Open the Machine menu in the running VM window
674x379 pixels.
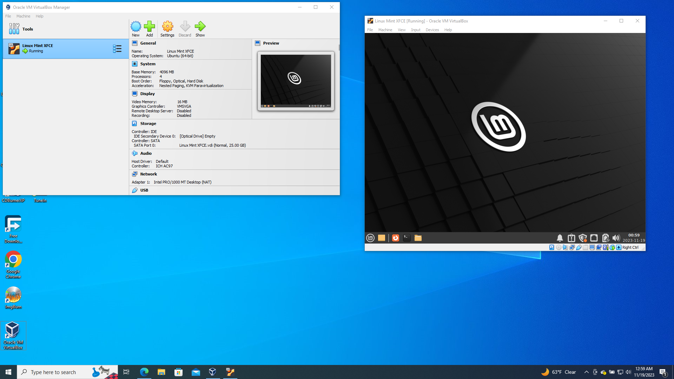coord(385,30)
